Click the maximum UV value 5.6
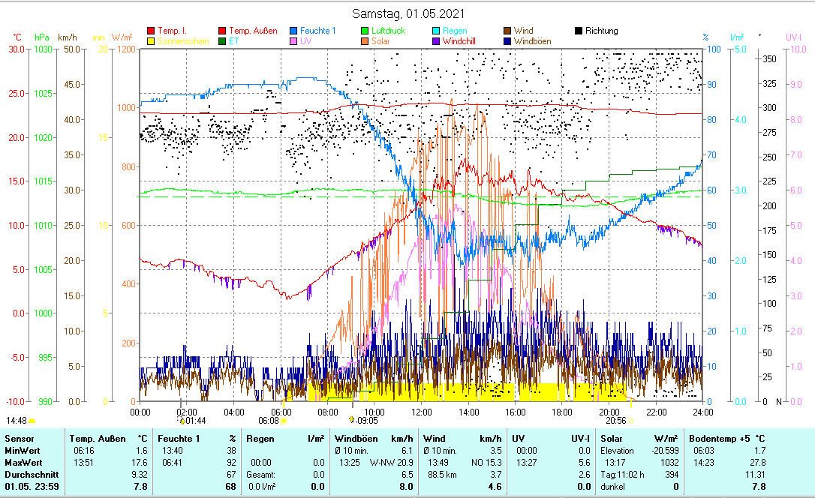The height and width of the screenshot is (498, 815). pos(584,463)
